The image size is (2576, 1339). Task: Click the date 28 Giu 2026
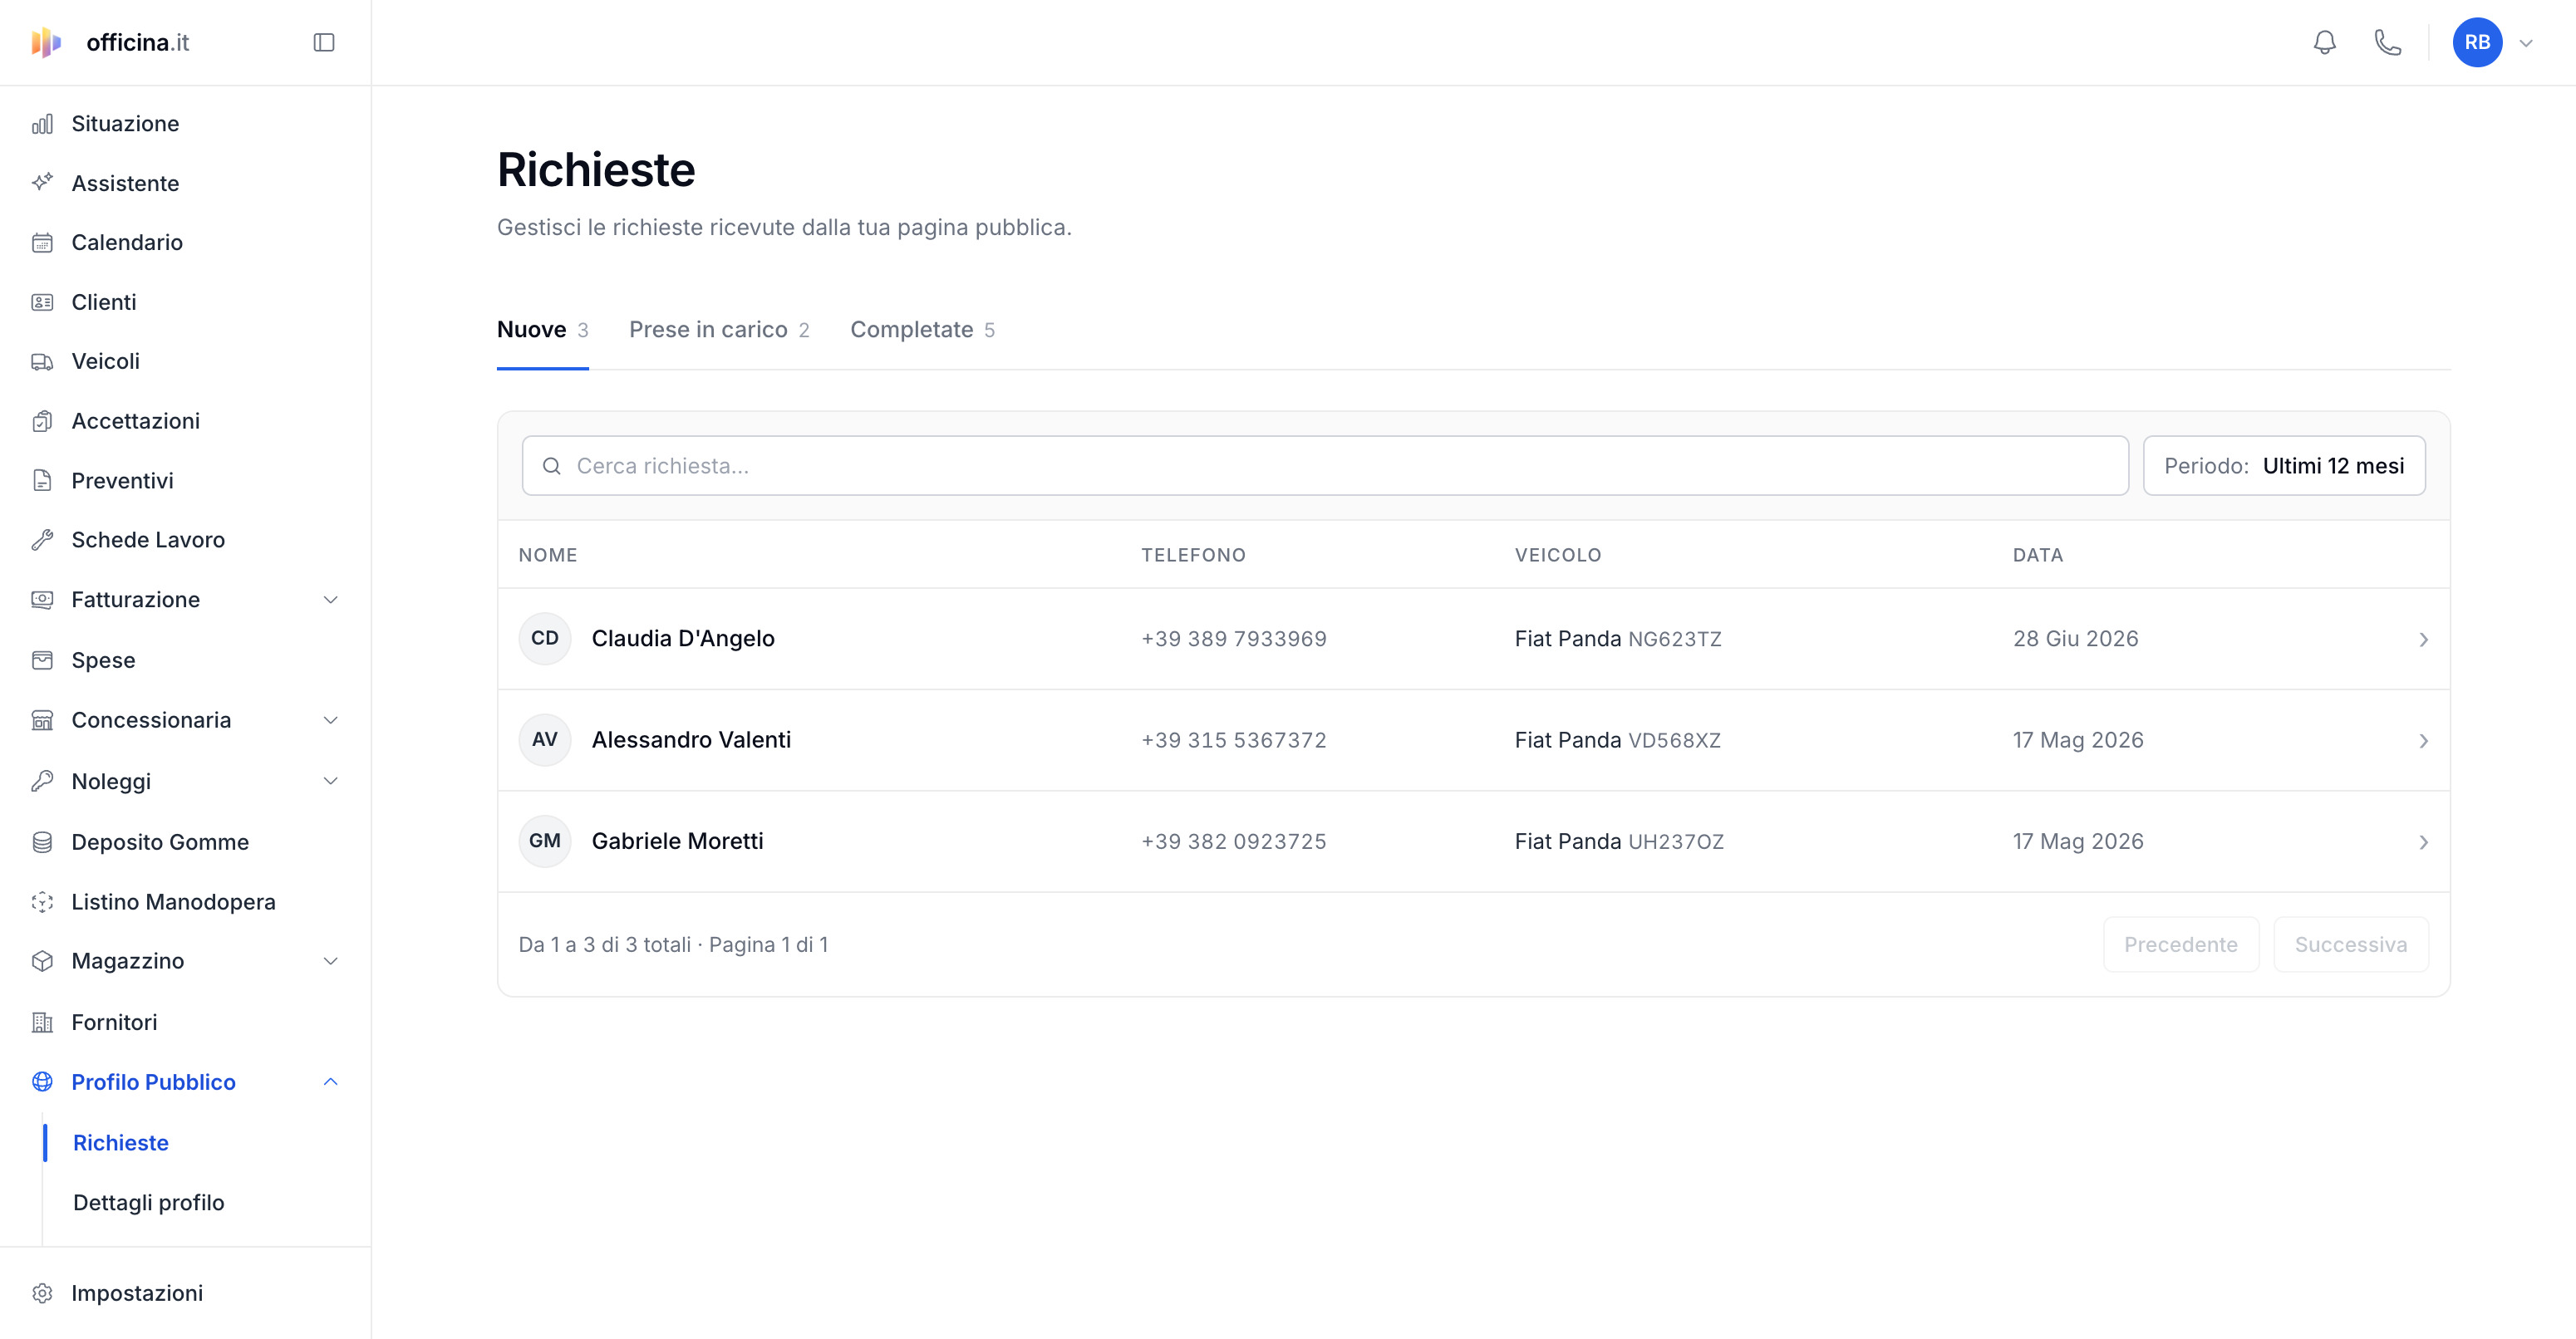(2076, 639)
